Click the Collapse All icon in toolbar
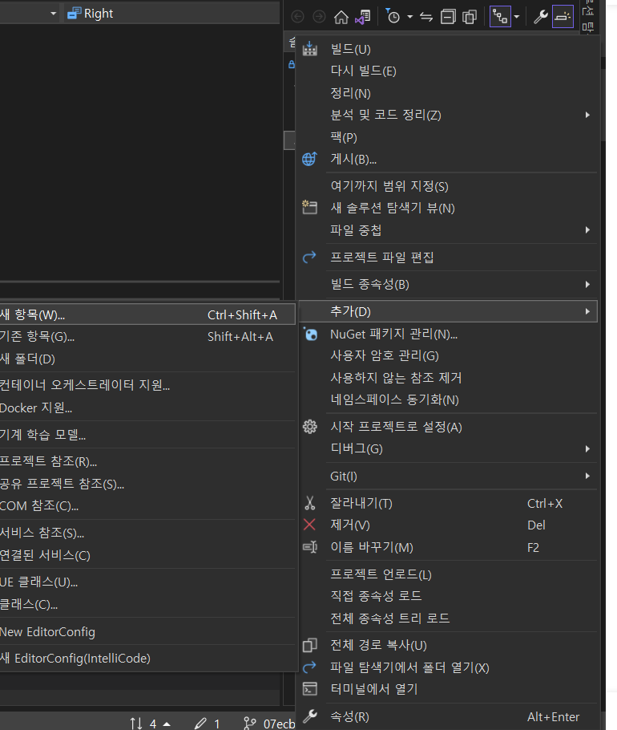617x730 pixels. tap(448, 17)
